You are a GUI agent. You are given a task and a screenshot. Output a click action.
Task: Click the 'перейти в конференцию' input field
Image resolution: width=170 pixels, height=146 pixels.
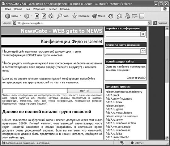coord(123,34)
